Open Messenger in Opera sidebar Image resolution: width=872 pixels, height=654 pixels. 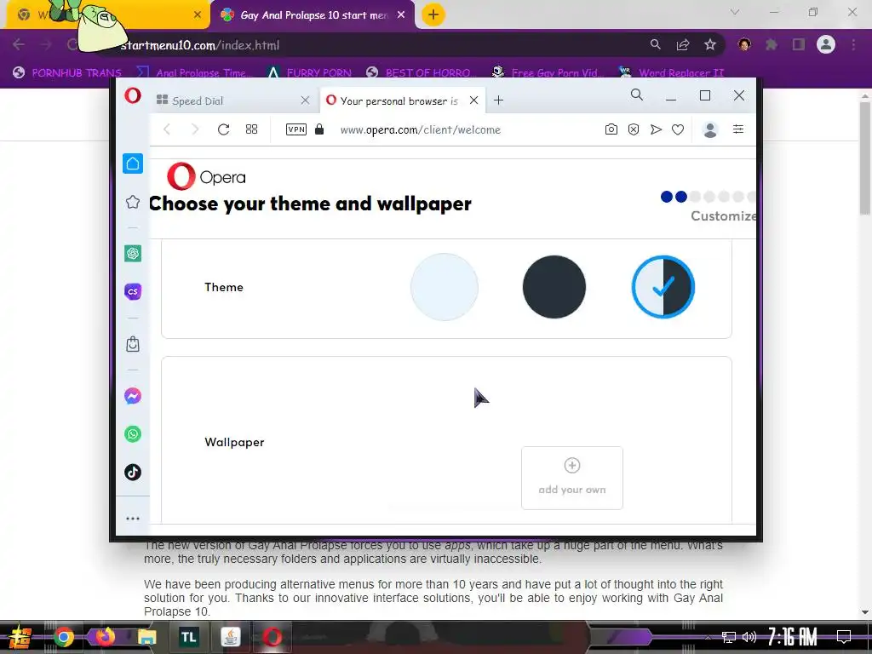132,396
